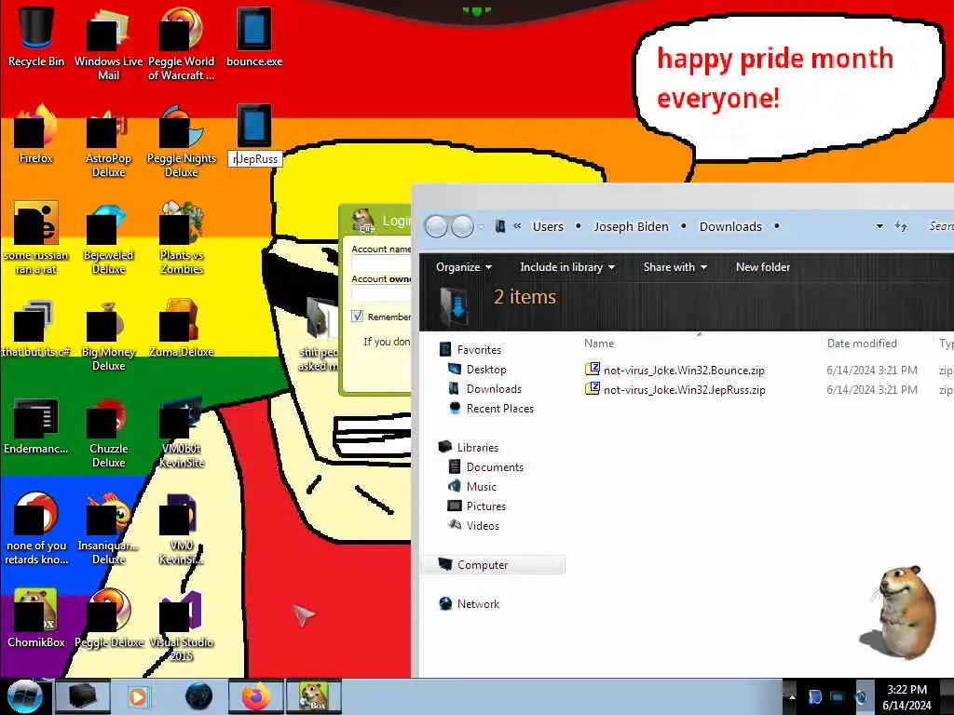Screen dimensions: 954x715
Task: Click the Explorer Forward navigation button
Action: point(462,227)
